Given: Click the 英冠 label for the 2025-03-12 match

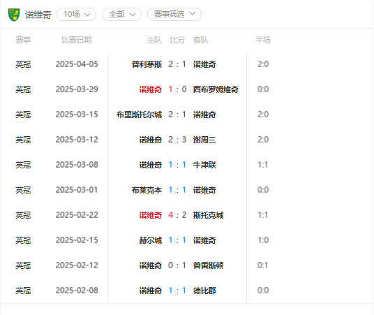Looking at the screenshot, I should (x=23, y=140).
